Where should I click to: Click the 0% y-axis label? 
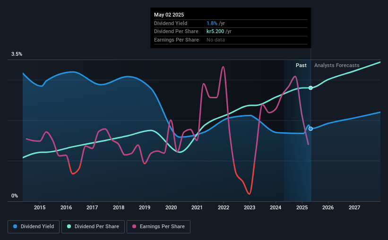click(x=15, y=196)
